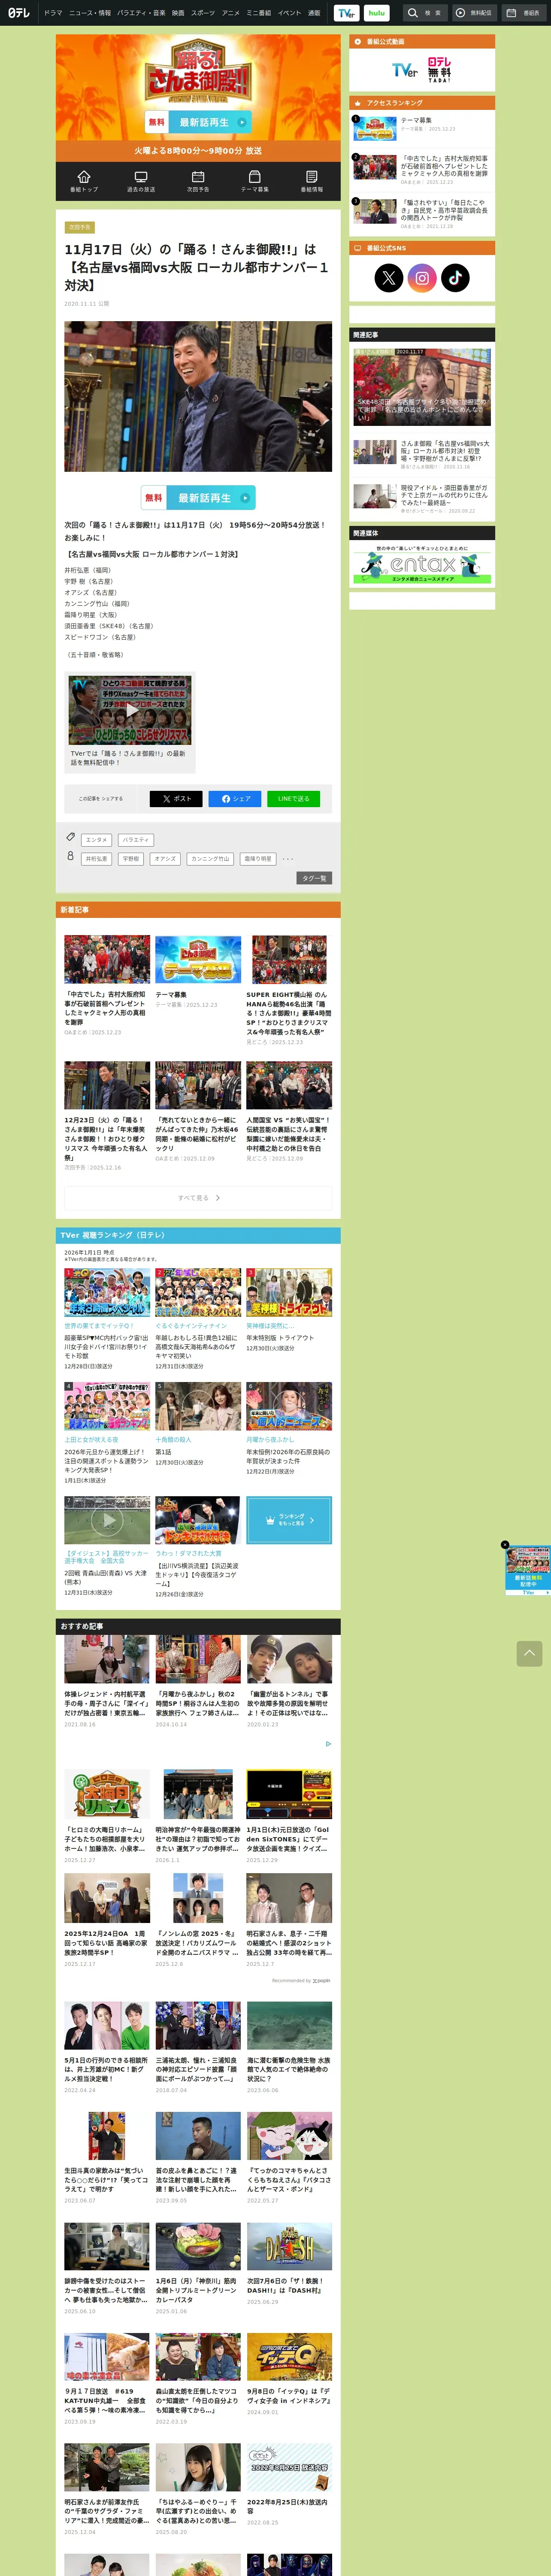This screenshot has height=2576, width=551.
Task: Open the official X (Twitter) account icon
Action: click(389, 278)
